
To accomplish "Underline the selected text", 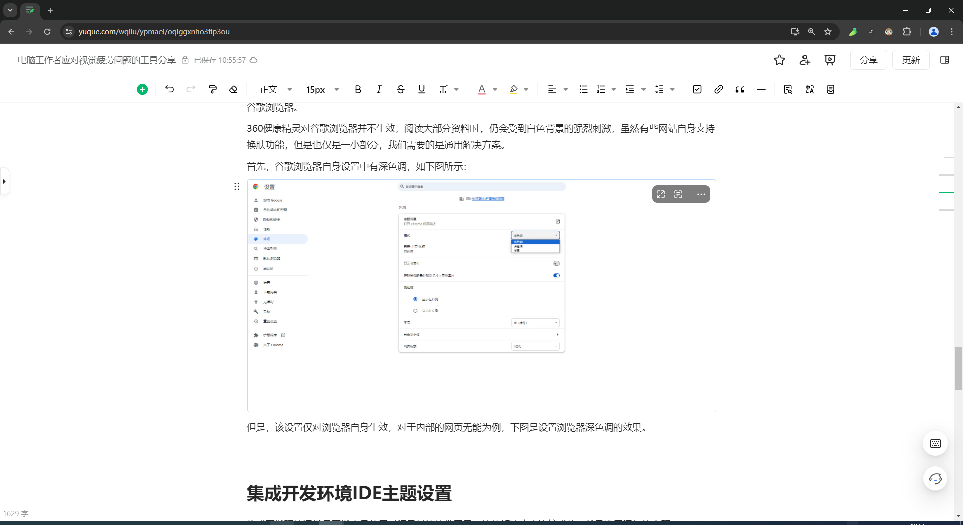I will click(x=422, y=89).
